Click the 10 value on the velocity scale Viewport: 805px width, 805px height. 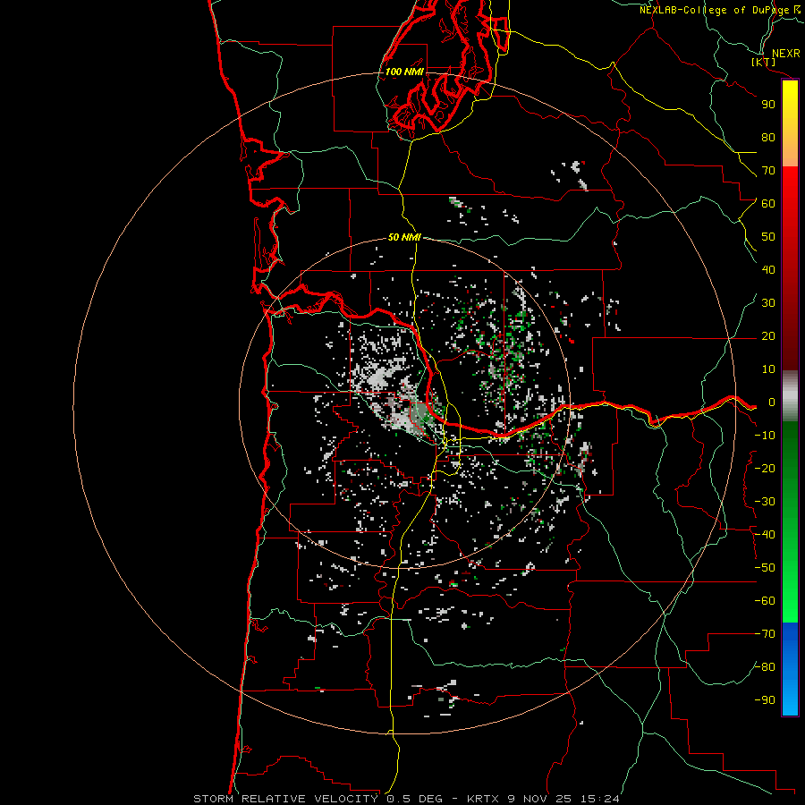[768, 369]
